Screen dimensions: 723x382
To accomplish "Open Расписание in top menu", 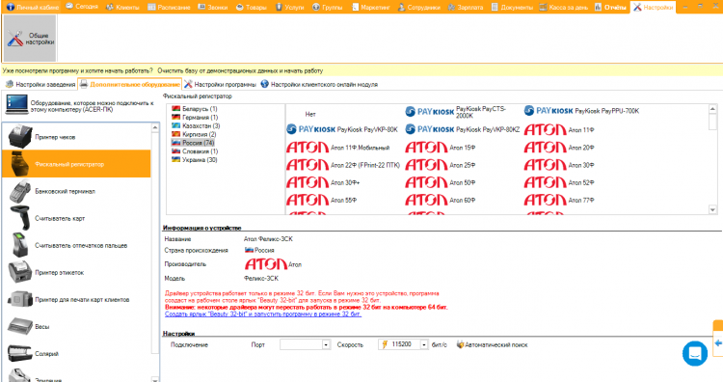I will (169, 8).
